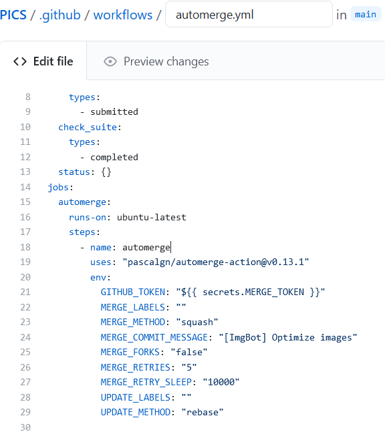Click the code brackets icon beside Edit file
The image size is (385, 440).
coord(20,61)
